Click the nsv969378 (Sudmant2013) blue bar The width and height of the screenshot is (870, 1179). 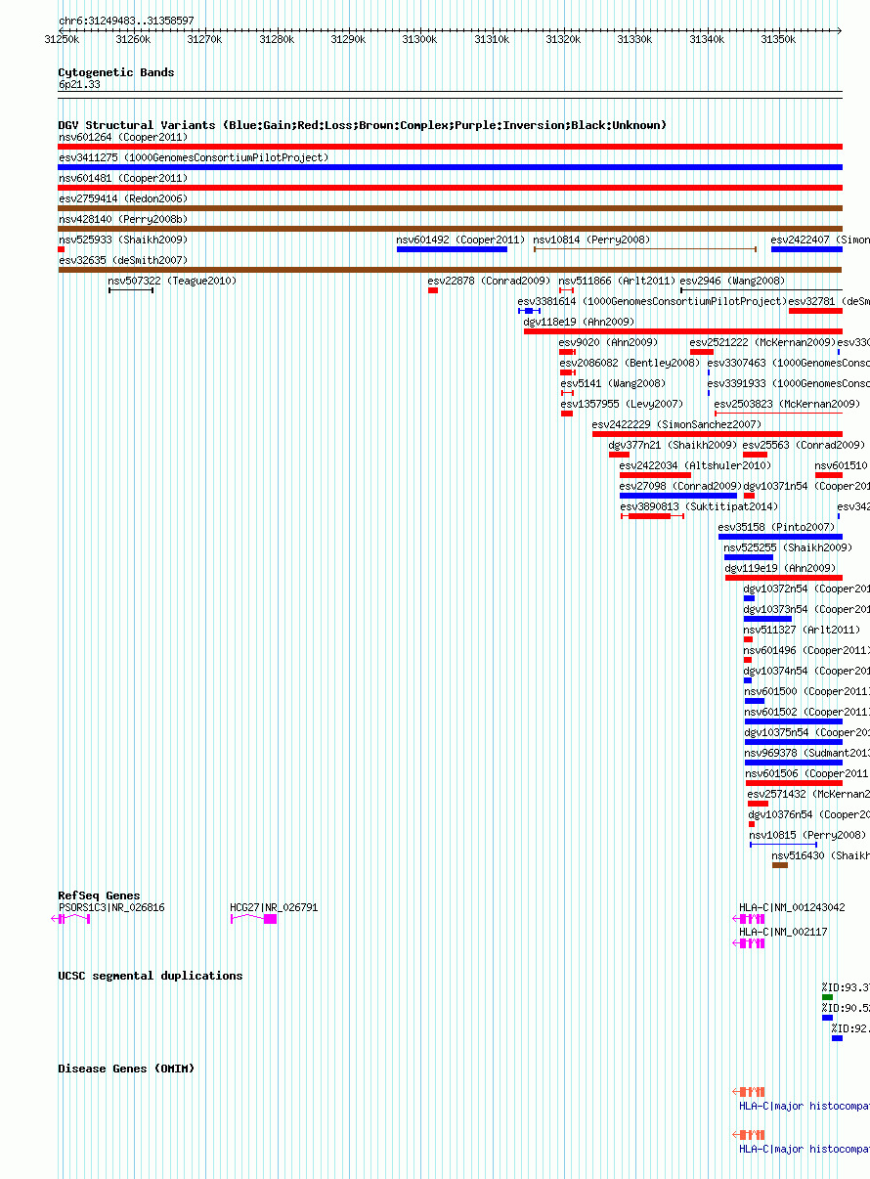794,763
